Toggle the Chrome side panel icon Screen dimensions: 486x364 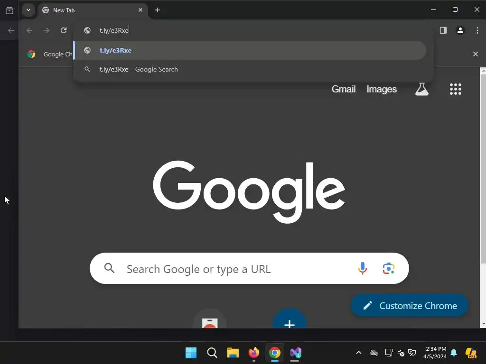(x=443, y=30)
